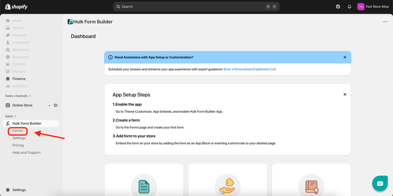Click the Products tag icon
The height and width of the screenshot is (196, 393).
[x=8, y=35]
